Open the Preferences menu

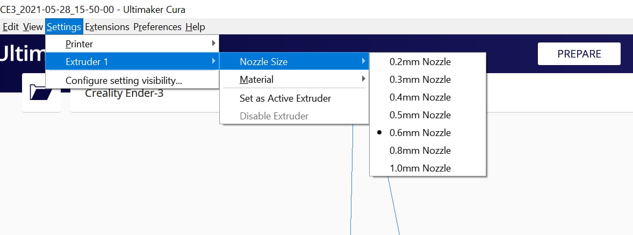click(x=157, y=27)
